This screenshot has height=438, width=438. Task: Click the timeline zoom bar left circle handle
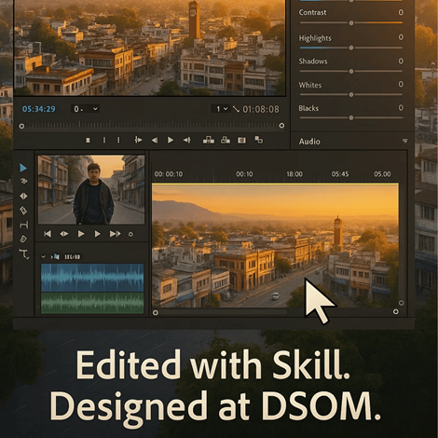[156, 312]
